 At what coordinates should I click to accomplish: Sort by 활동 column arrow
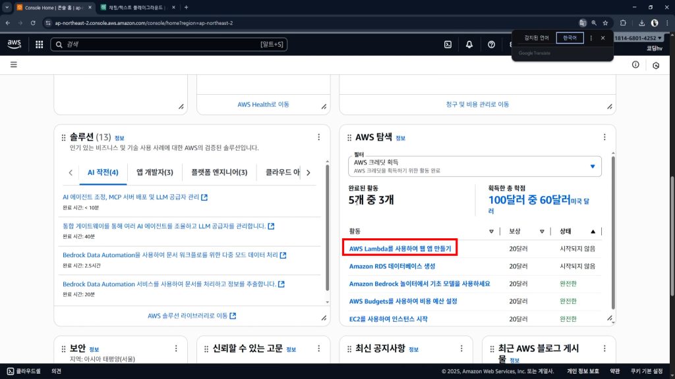click(x=491, y=231)
